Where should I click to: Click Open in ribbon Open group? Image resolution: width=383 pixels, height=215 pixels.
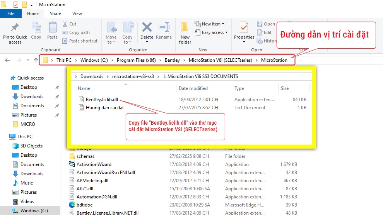pyautogui.click(x=266, y=24)
